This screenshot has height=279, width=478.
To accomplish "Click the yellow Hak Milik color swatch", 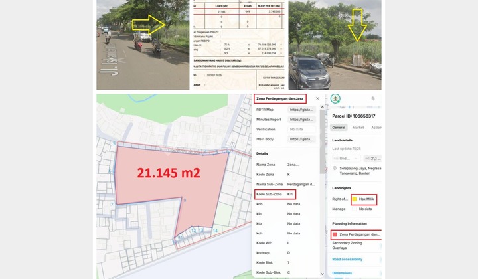I will click(355, 199).
